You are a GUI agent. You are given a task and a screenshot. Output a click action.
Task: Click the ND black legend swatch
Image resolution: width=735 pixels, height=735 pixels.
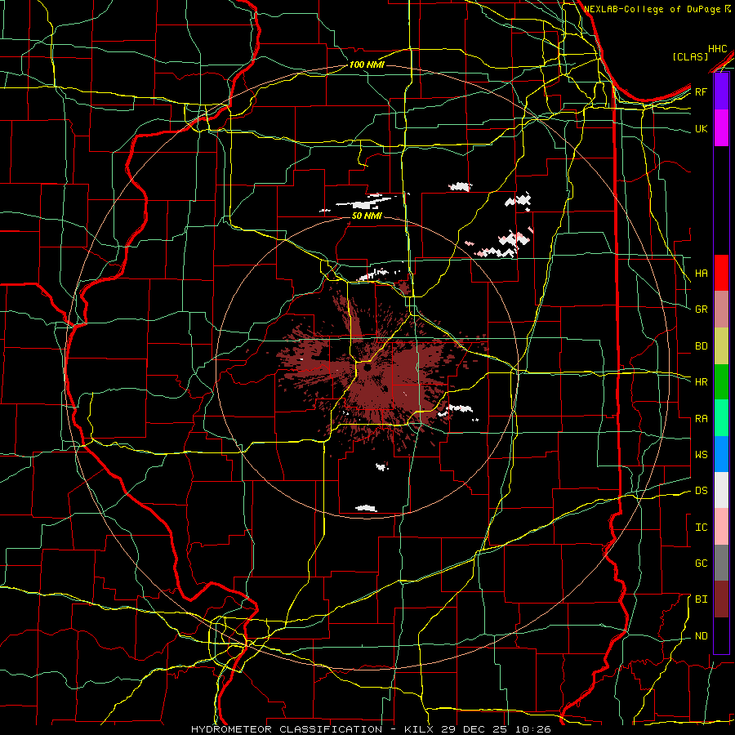pos(721,635)
